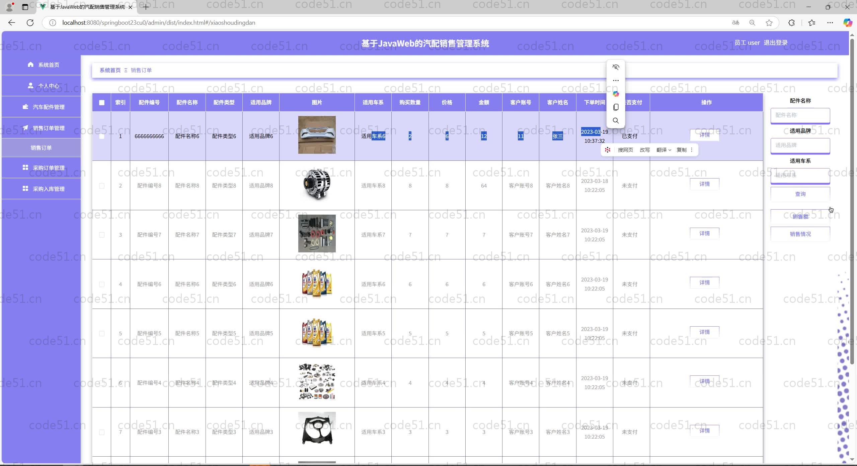Check the checkbox for row 4
Screen dimensions: 857x466
(102, 284)
